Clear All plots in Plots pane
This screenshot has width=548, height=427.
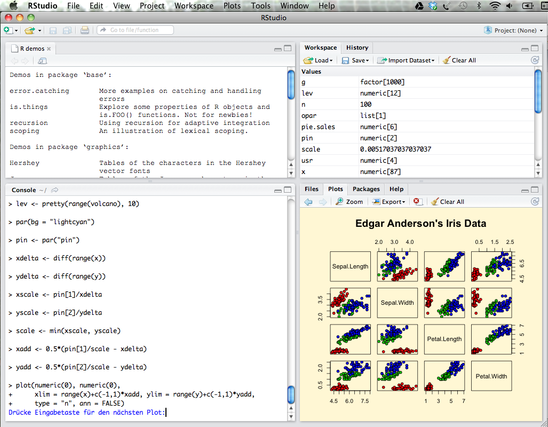(x=447, y=202)
